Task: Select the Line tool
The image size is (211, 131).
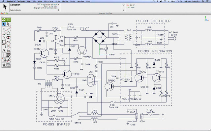Action: (x=8, y=29)
